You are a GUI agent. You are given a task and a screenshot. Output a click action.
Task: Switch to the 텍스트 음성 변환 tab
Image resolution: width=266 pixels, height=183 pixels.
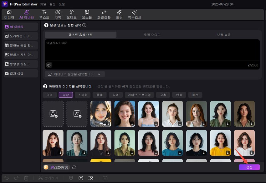[80, 35]
